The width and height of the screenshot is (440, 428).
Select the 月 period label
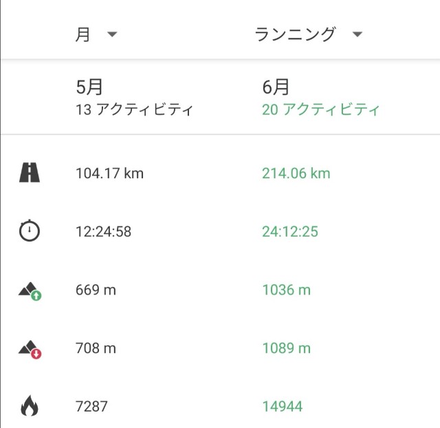coord(82,34)
